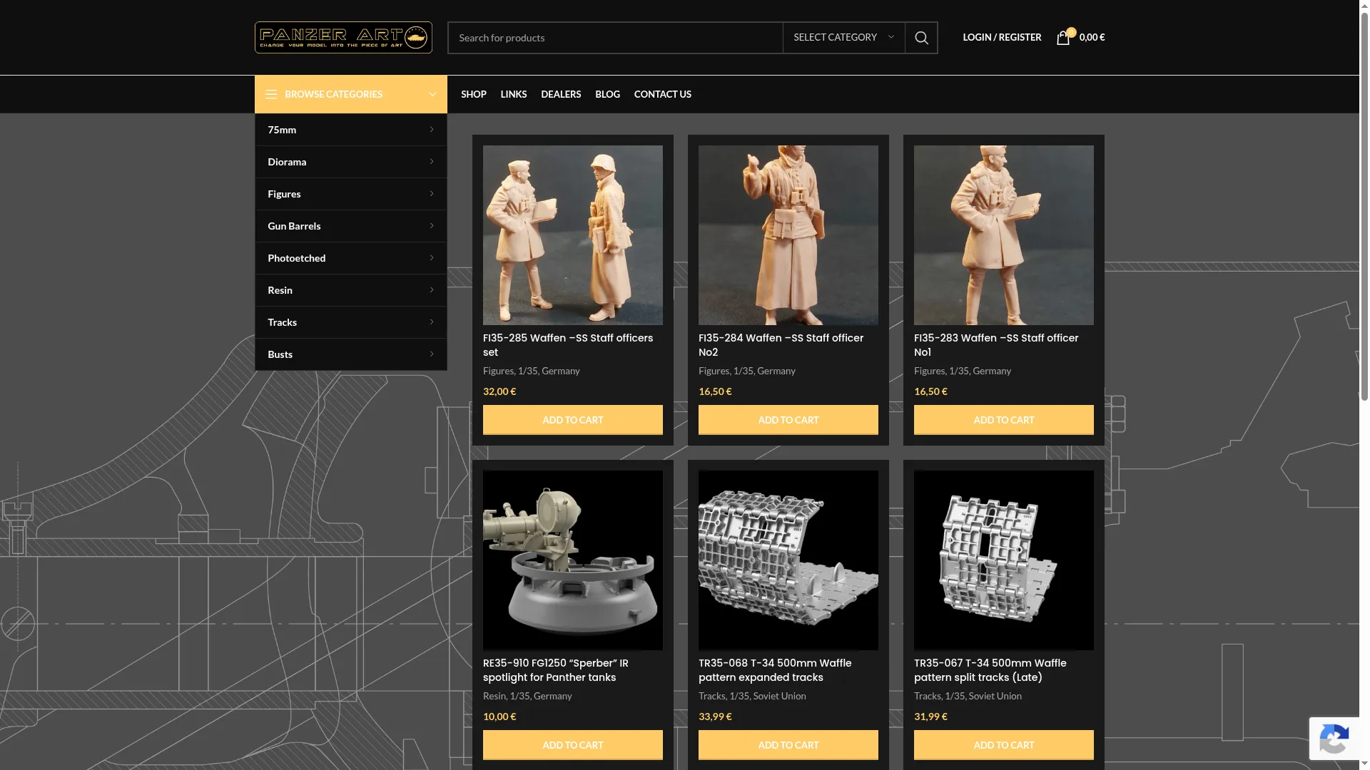Viewport: 1370px width, 770px height.
Task: Open the Blog menu item
Action: point(607,94)
